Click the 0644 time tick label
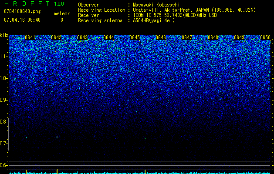Screen dimensions: 274x174 point(108,37)
